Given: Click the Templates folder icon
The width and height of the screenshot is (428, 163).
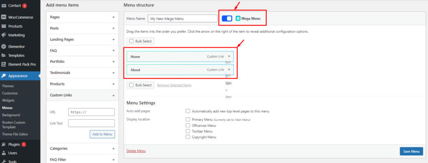Looking at the screenshot, I should tap(4, 56).
